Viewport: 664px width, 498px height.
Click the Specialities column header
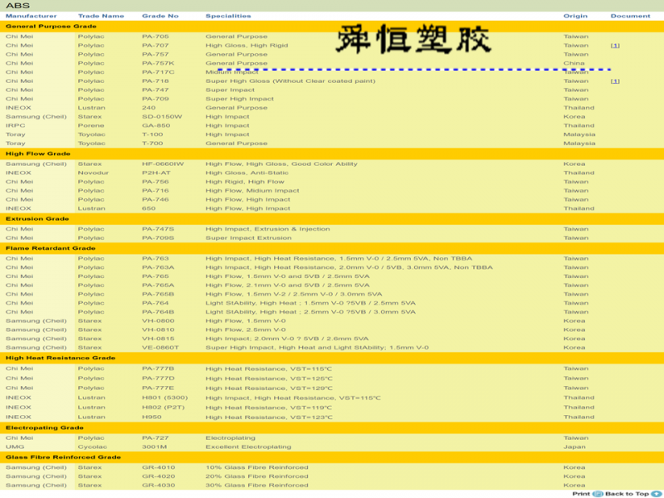coord(228,16)
